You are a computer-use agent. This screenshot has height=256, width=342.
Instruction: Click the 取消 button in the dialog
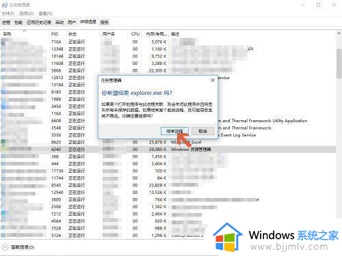[x=202, y=131]
